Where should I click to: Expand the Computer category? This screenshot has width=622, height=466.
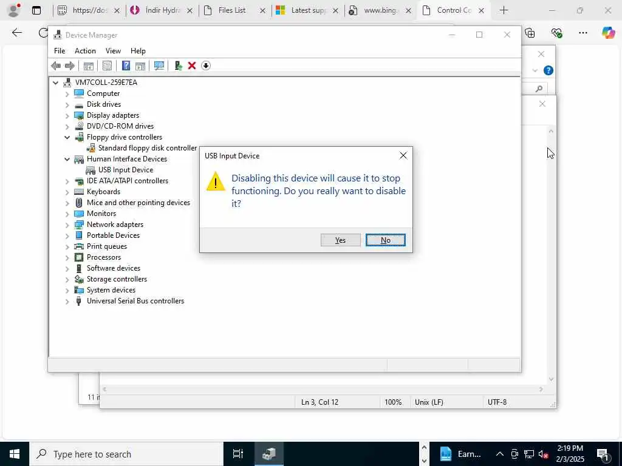point(67,94)
